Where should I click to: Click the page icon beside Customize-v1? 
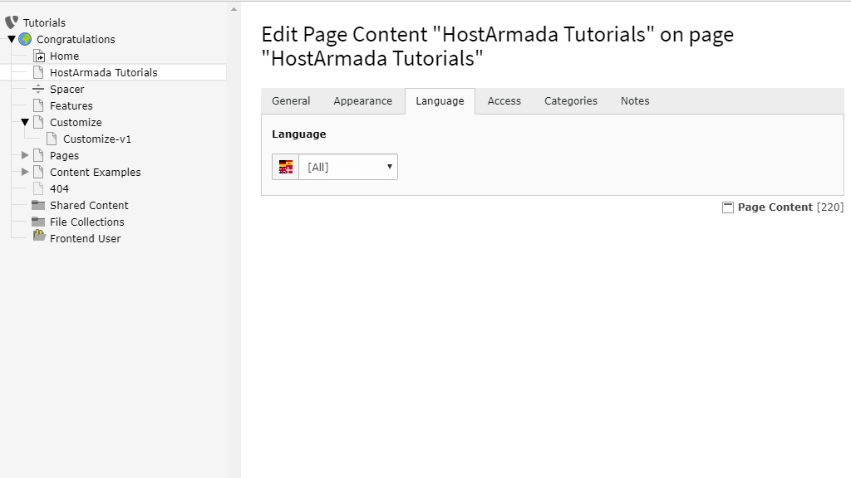pyautogui.click(x=52, y=139)
